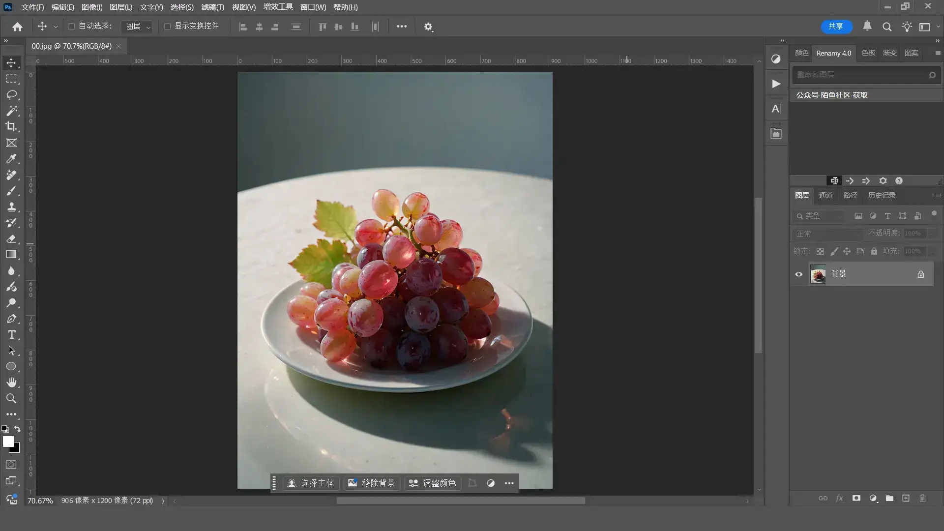Click the 共享 share button
Viewport: 944px width, 531px height.
pyautogui.click(x=836, y=26)
